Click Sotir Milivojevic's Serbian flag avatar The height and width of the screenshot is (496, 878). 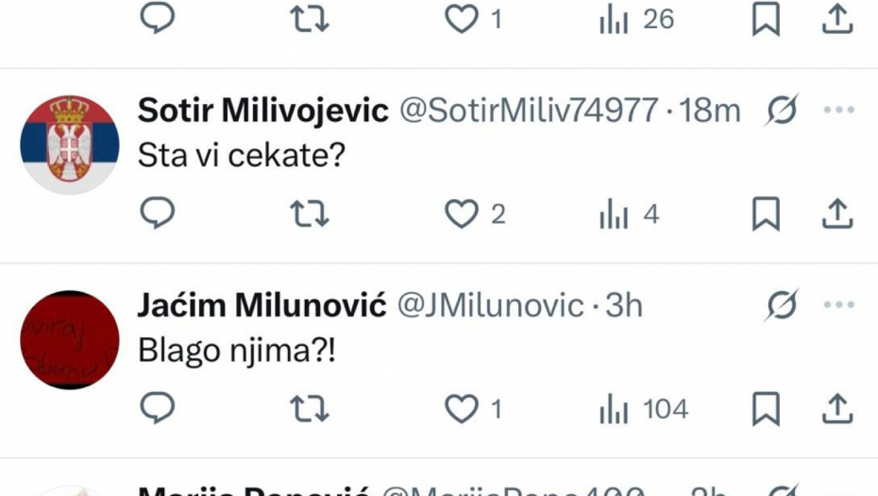point(70,144)
